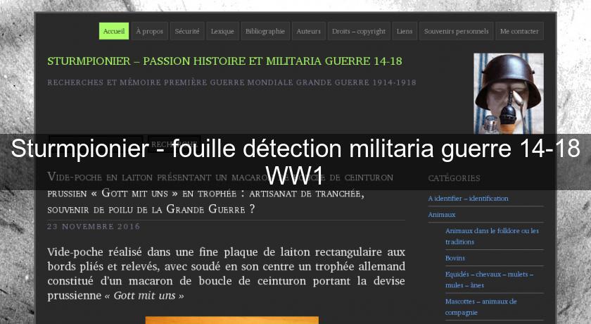The image size is (591, 324).
Task: Open Droits – copyright page
Action: click(x=358, y=31)
